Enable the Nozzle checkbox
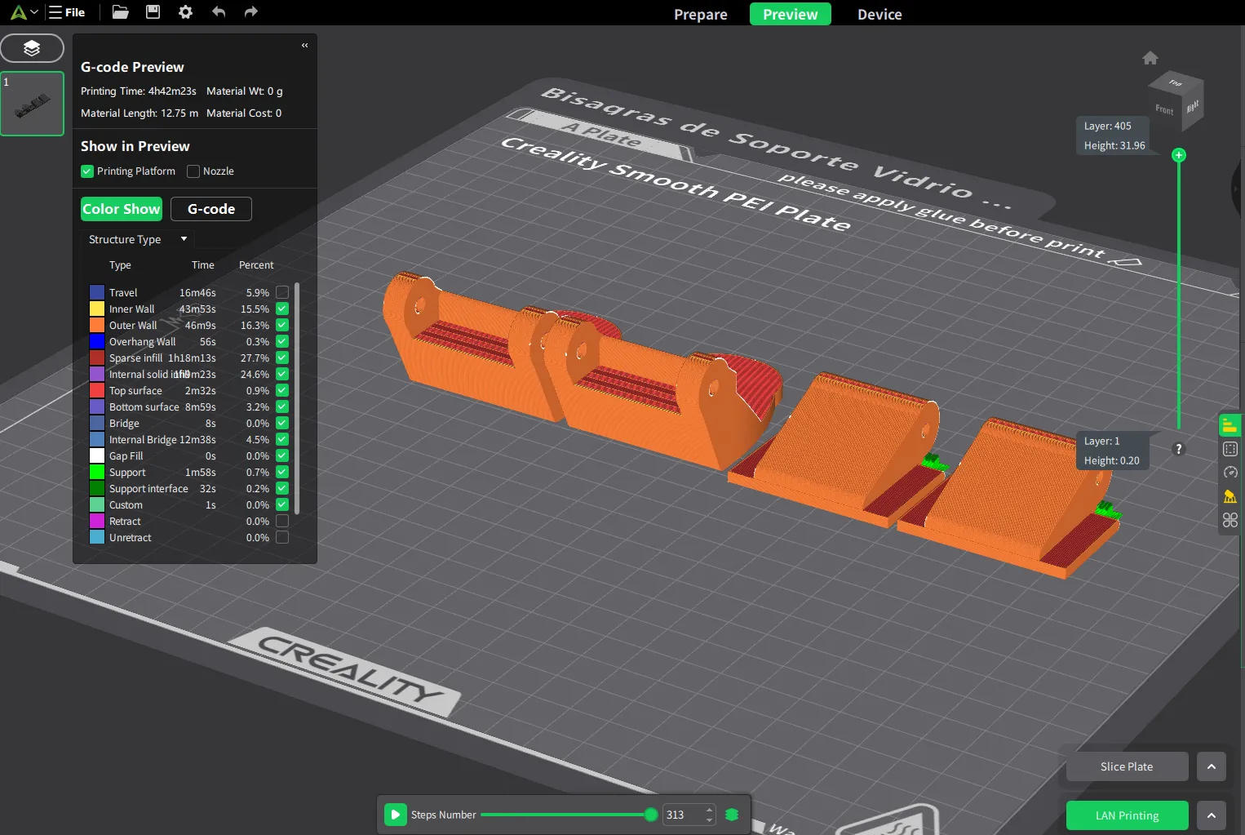The width and height of the screenshot is (1245, 835). click(x=193, y=171)
